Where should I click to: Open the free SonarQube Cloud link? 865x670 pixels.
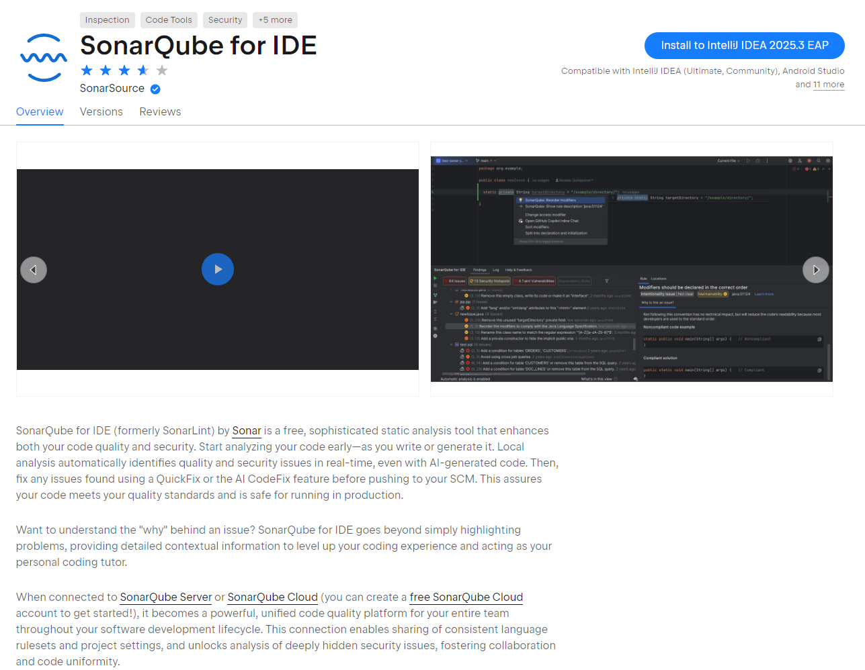pos(466,597)
